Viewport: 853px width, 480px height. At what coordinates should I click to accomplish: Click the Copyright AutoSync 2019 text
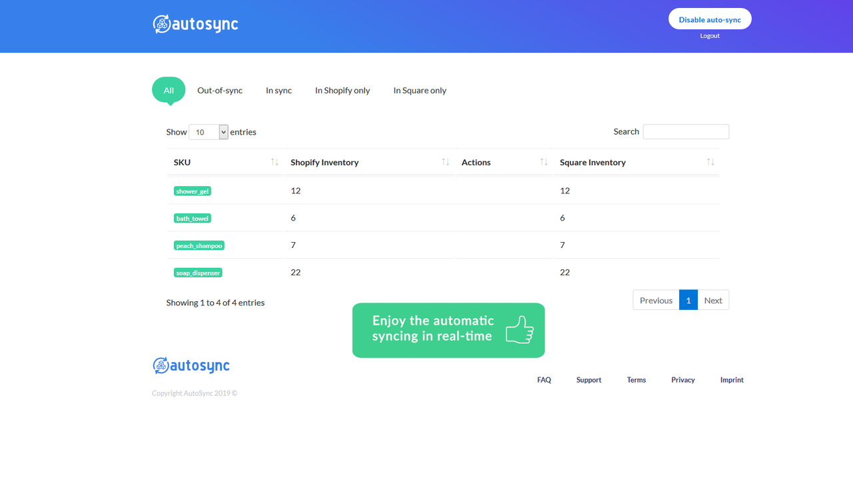click(195, 393)
